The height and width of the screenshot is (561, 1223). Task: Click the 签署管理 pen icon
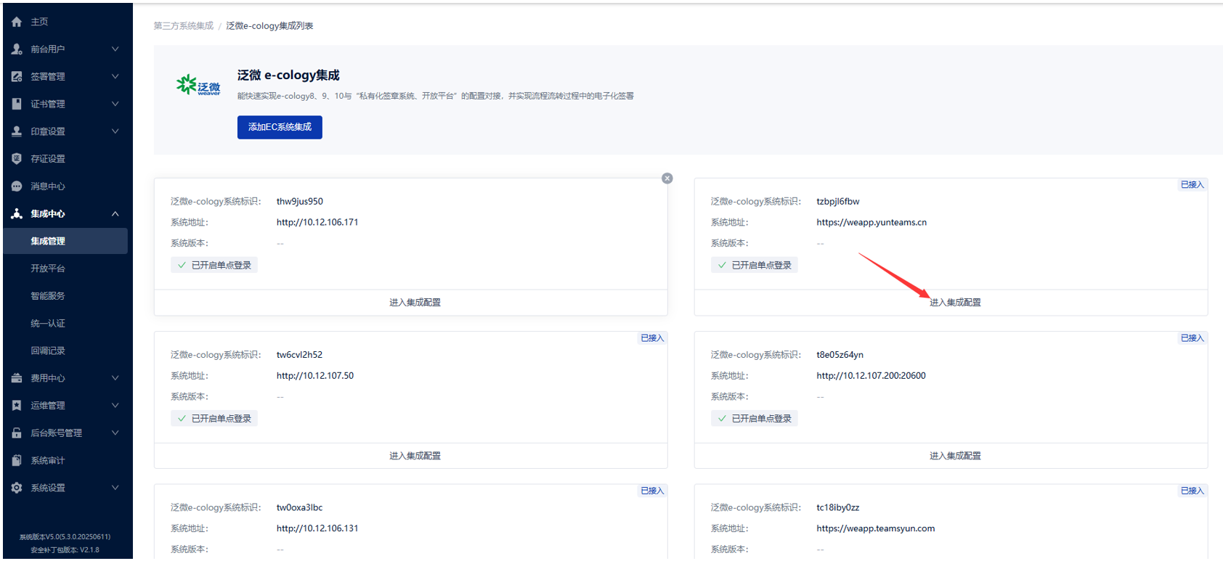point(17,77)
